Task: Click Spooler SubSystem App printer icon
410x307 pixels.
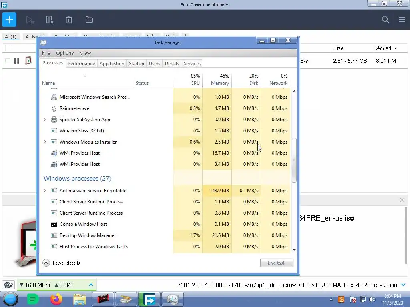Action: tap(54, 120)
